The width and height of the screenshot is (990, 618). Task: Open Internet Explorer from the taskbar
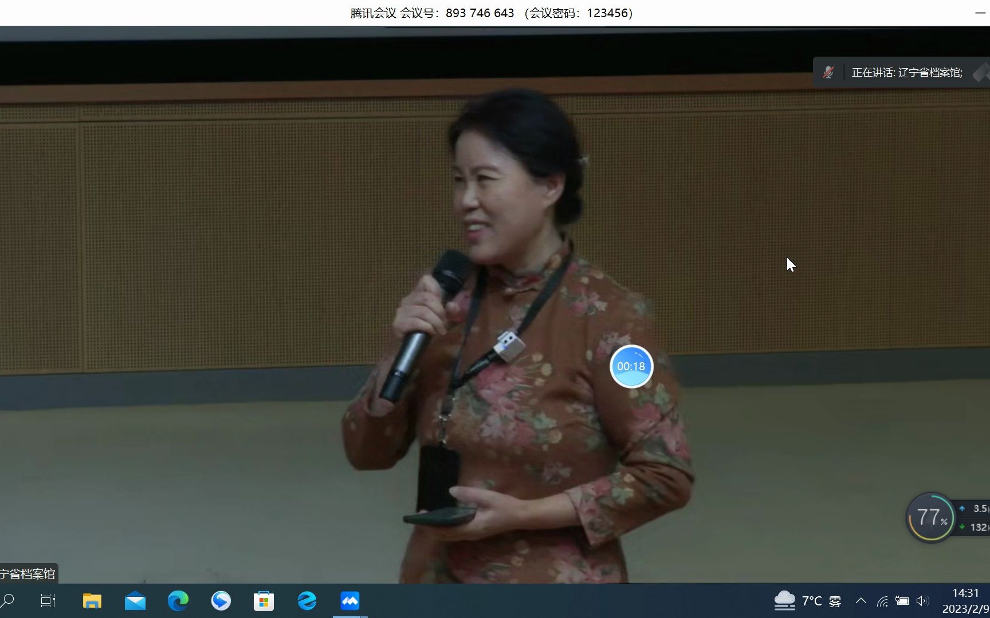coord(307,601)
